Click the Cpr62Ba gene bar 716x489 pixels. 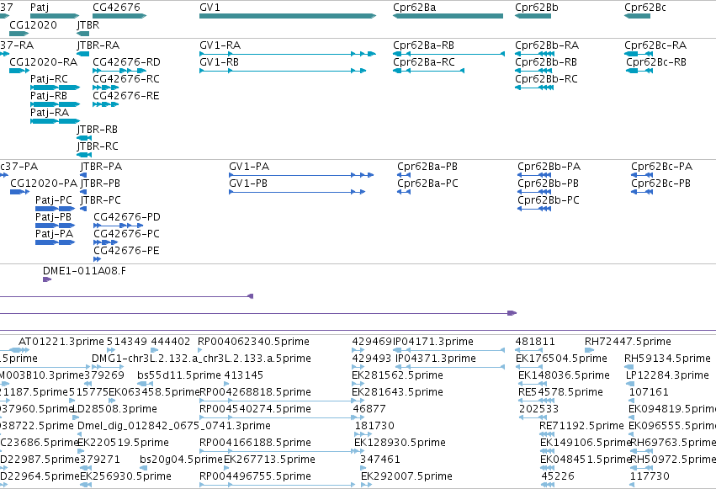448,16
